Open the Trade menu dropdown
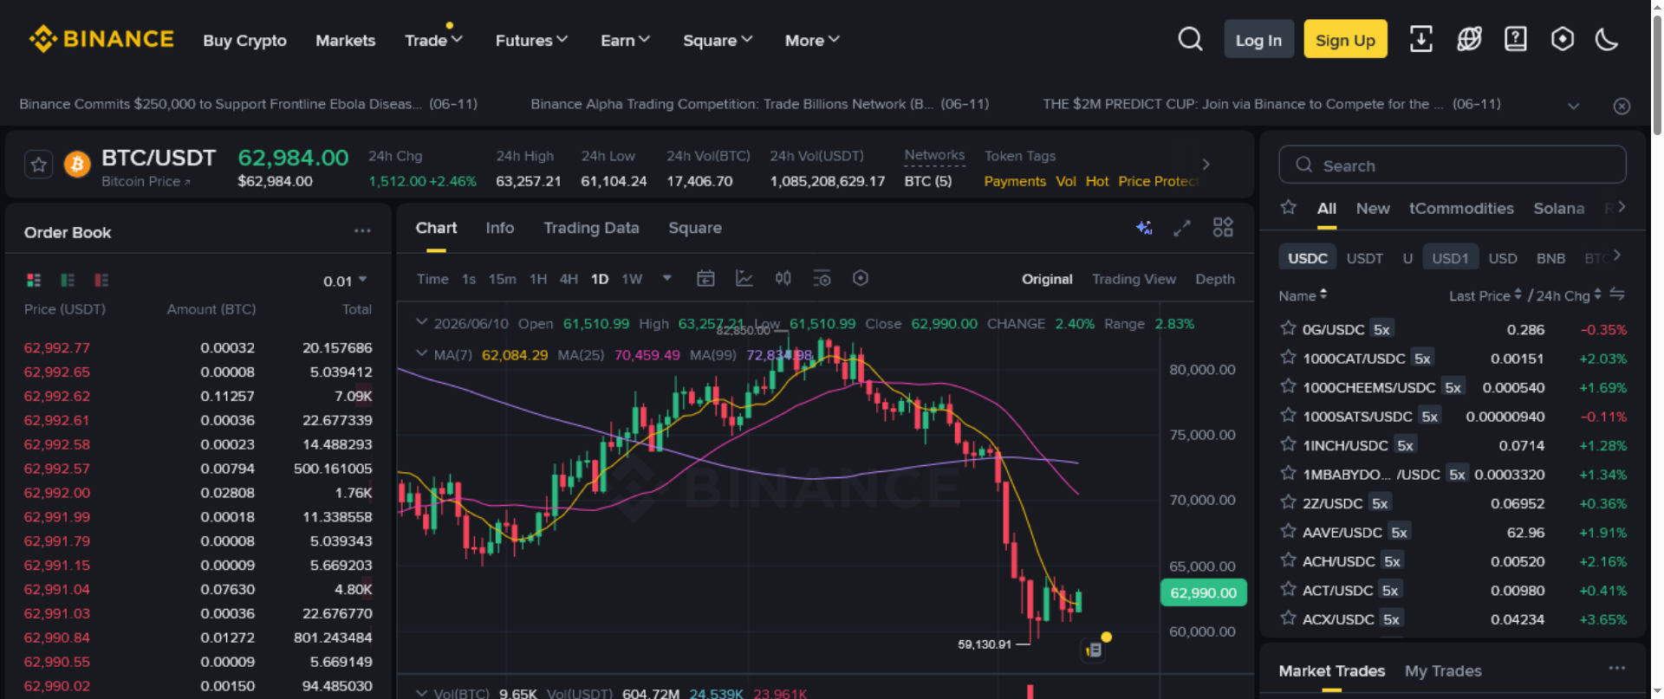1664x699 pixels. pyautogui.click(x=434, y=40)
